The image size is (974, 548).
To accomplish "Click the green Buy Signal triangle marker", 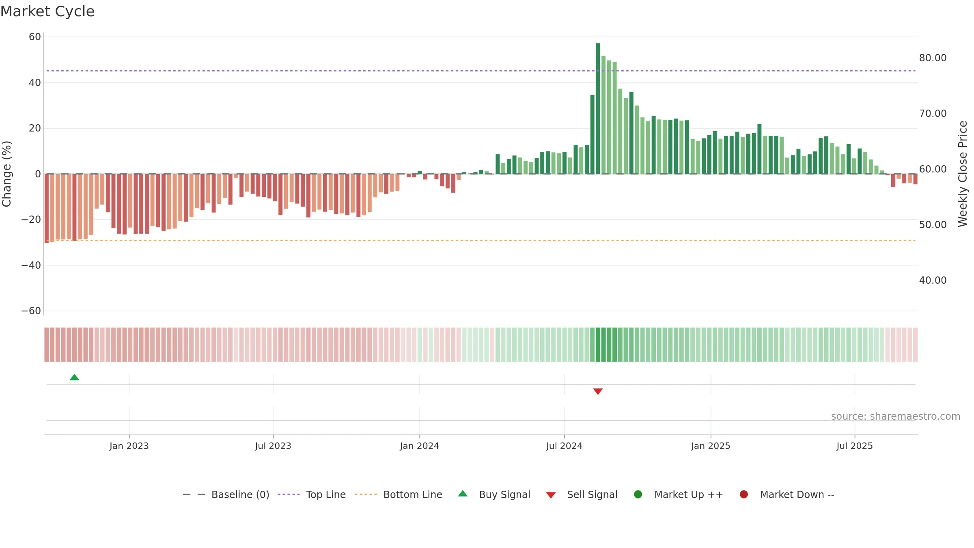I will pos(74,378).
